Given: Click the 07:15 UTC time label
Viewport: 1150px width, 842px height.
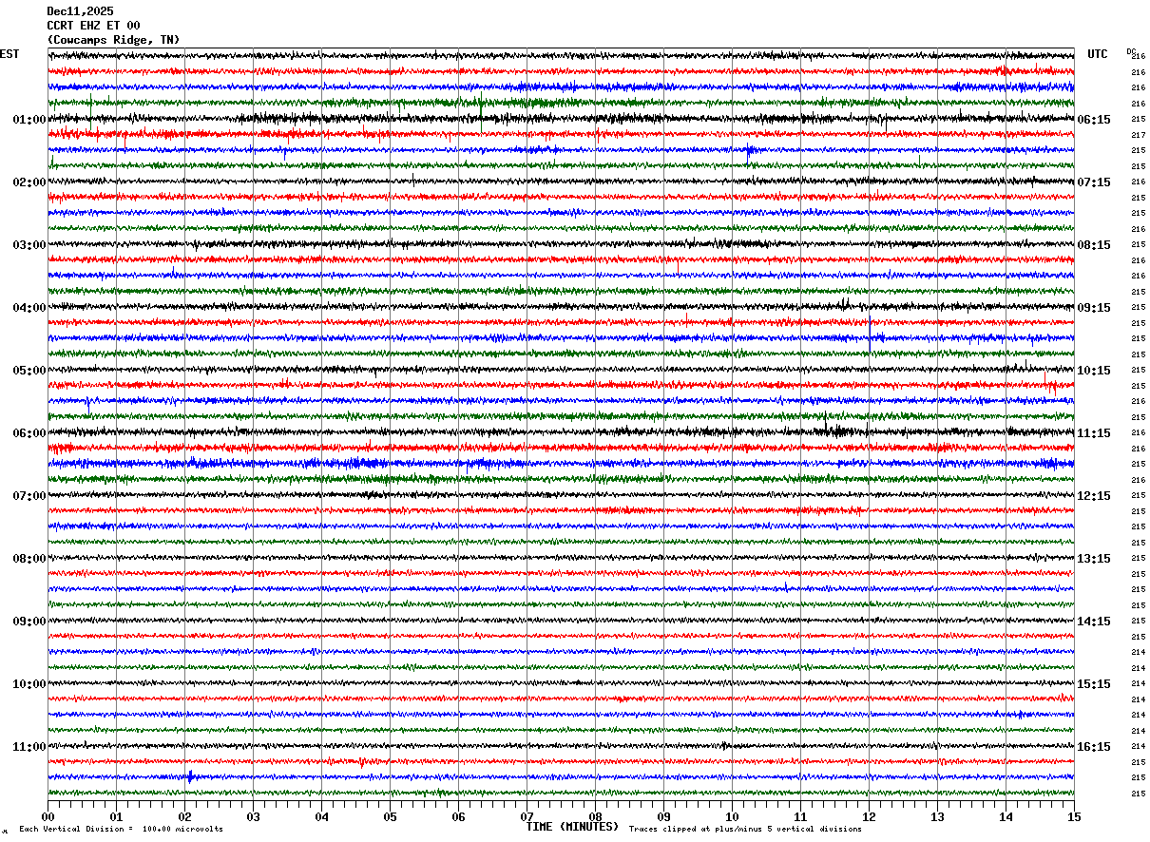Looking at the screenshot, I should (x=1094, y=182).
